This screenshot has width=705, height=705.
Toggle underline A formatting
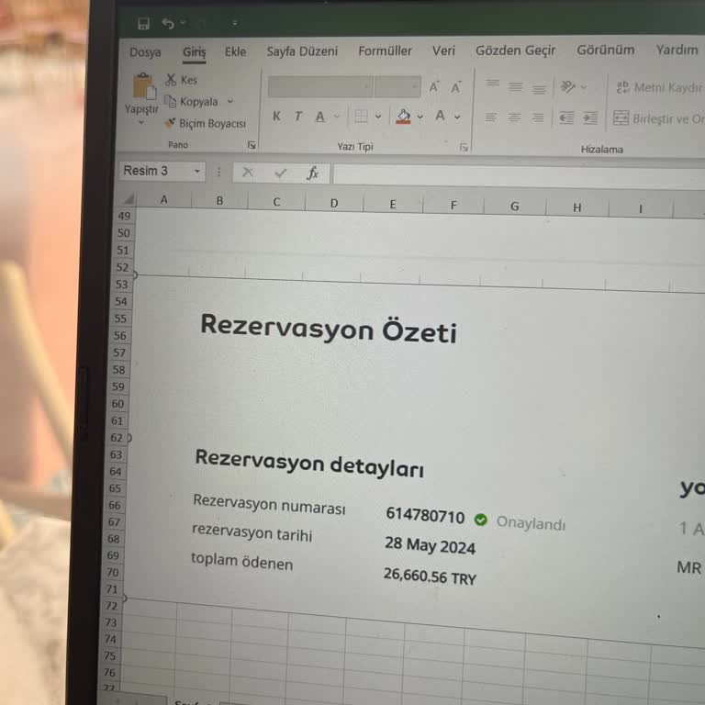[x=319, y=117]
